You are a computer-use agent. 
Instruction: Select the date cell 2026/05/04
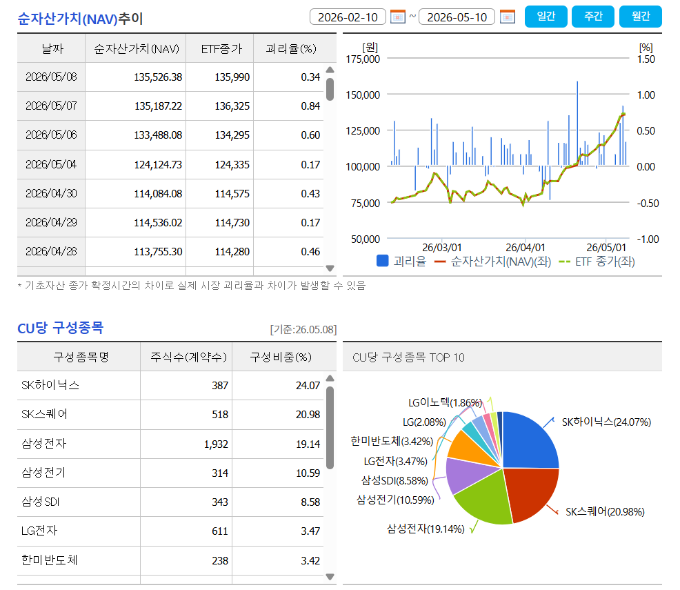[51, 164]
